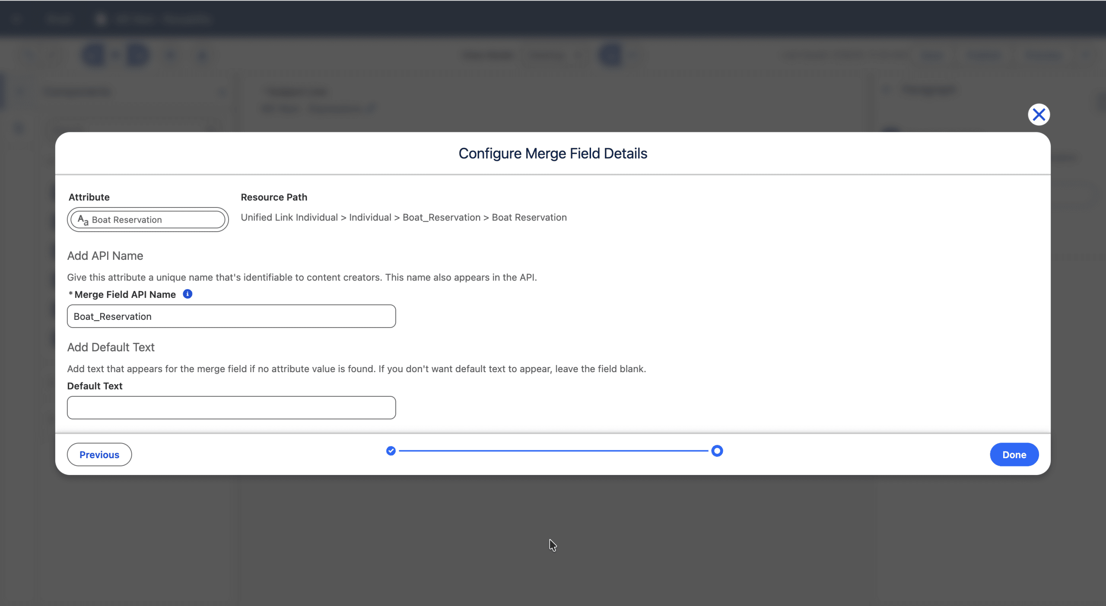Click Boat_Reservation segment in the resource path
The image size is (1106, 606).
pos(441,217)
